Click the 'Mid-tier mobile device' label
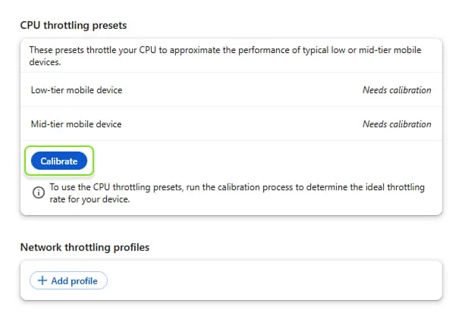 [76, 124]
